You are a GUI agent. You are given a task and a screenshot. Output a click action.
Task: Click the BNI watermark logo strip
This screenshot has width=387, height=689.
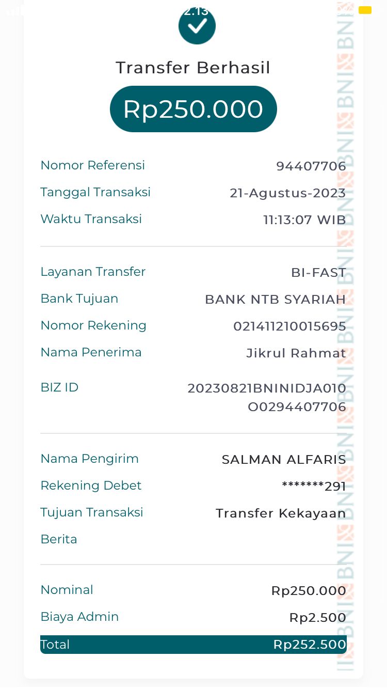345,336
